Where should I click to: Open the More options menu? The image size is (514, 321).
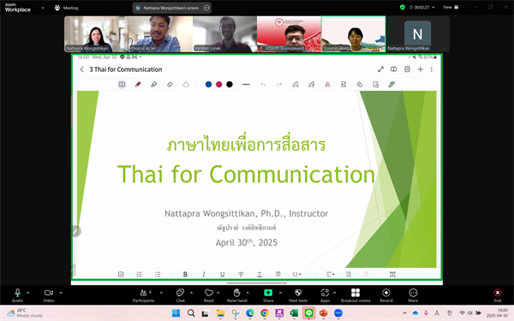413,295
